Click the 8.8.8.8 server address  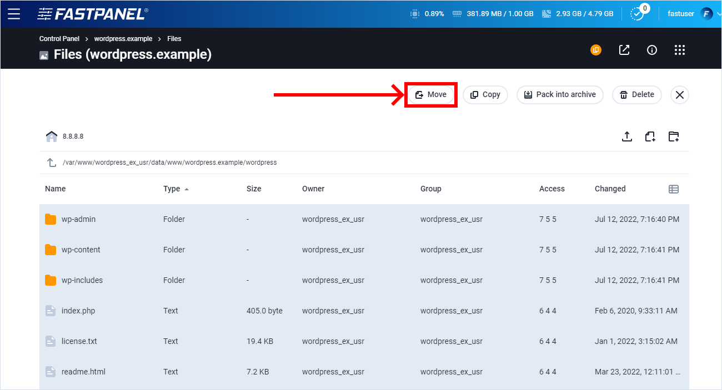pyautogui.click(x=73, y=136)
